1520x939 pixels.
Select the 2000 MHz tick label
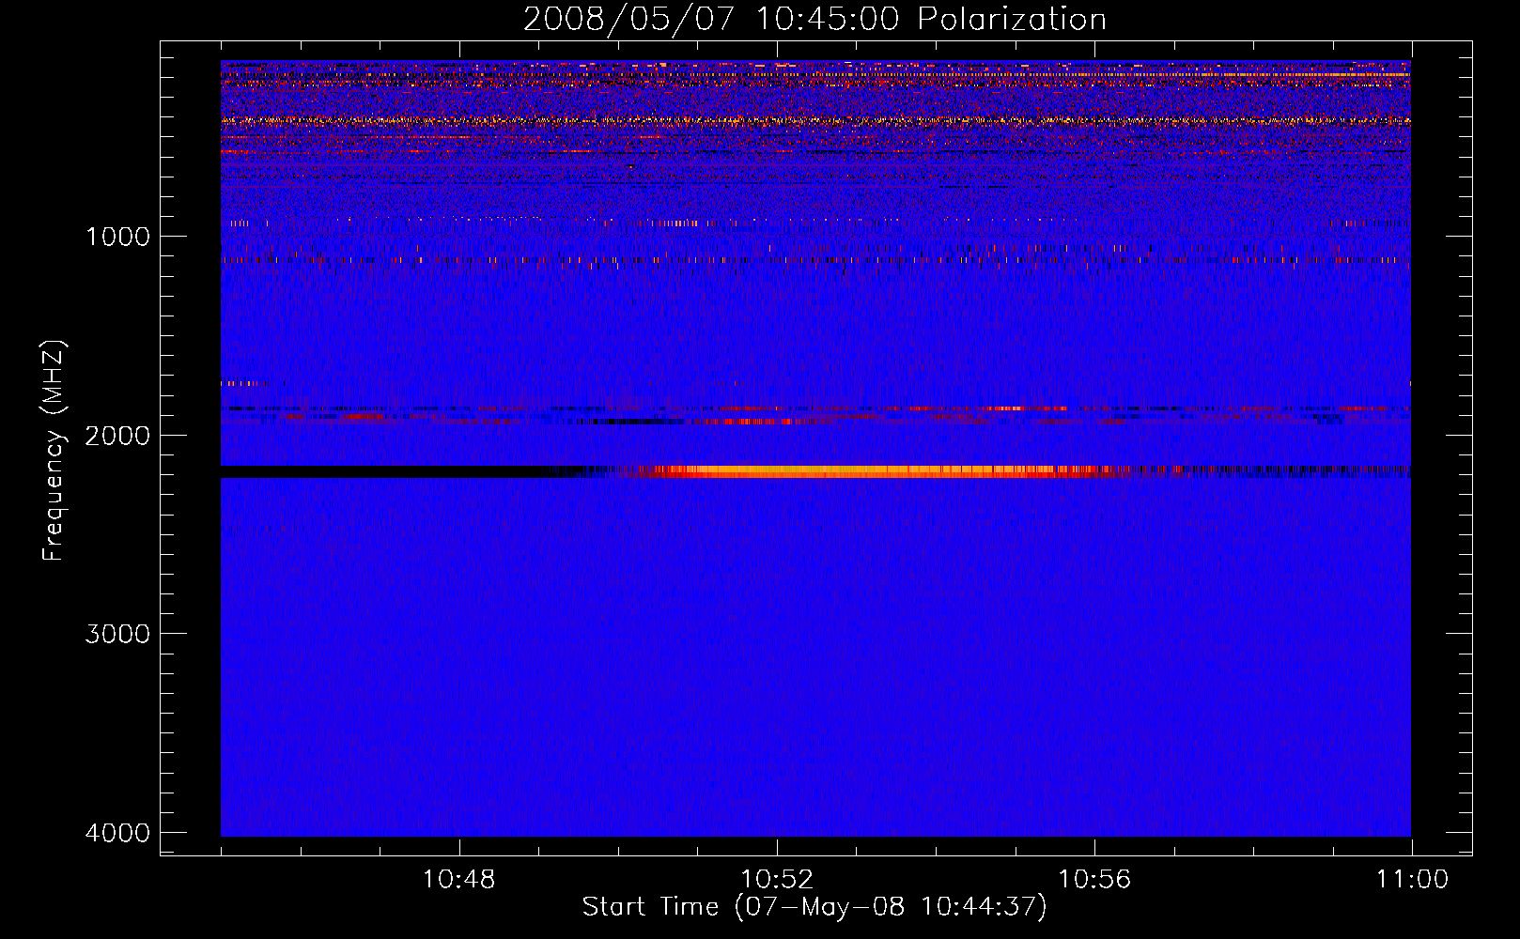tap(117, 436)
